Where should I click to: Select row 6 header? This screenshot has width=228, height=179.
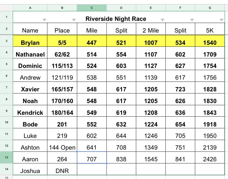pos(6,76)
